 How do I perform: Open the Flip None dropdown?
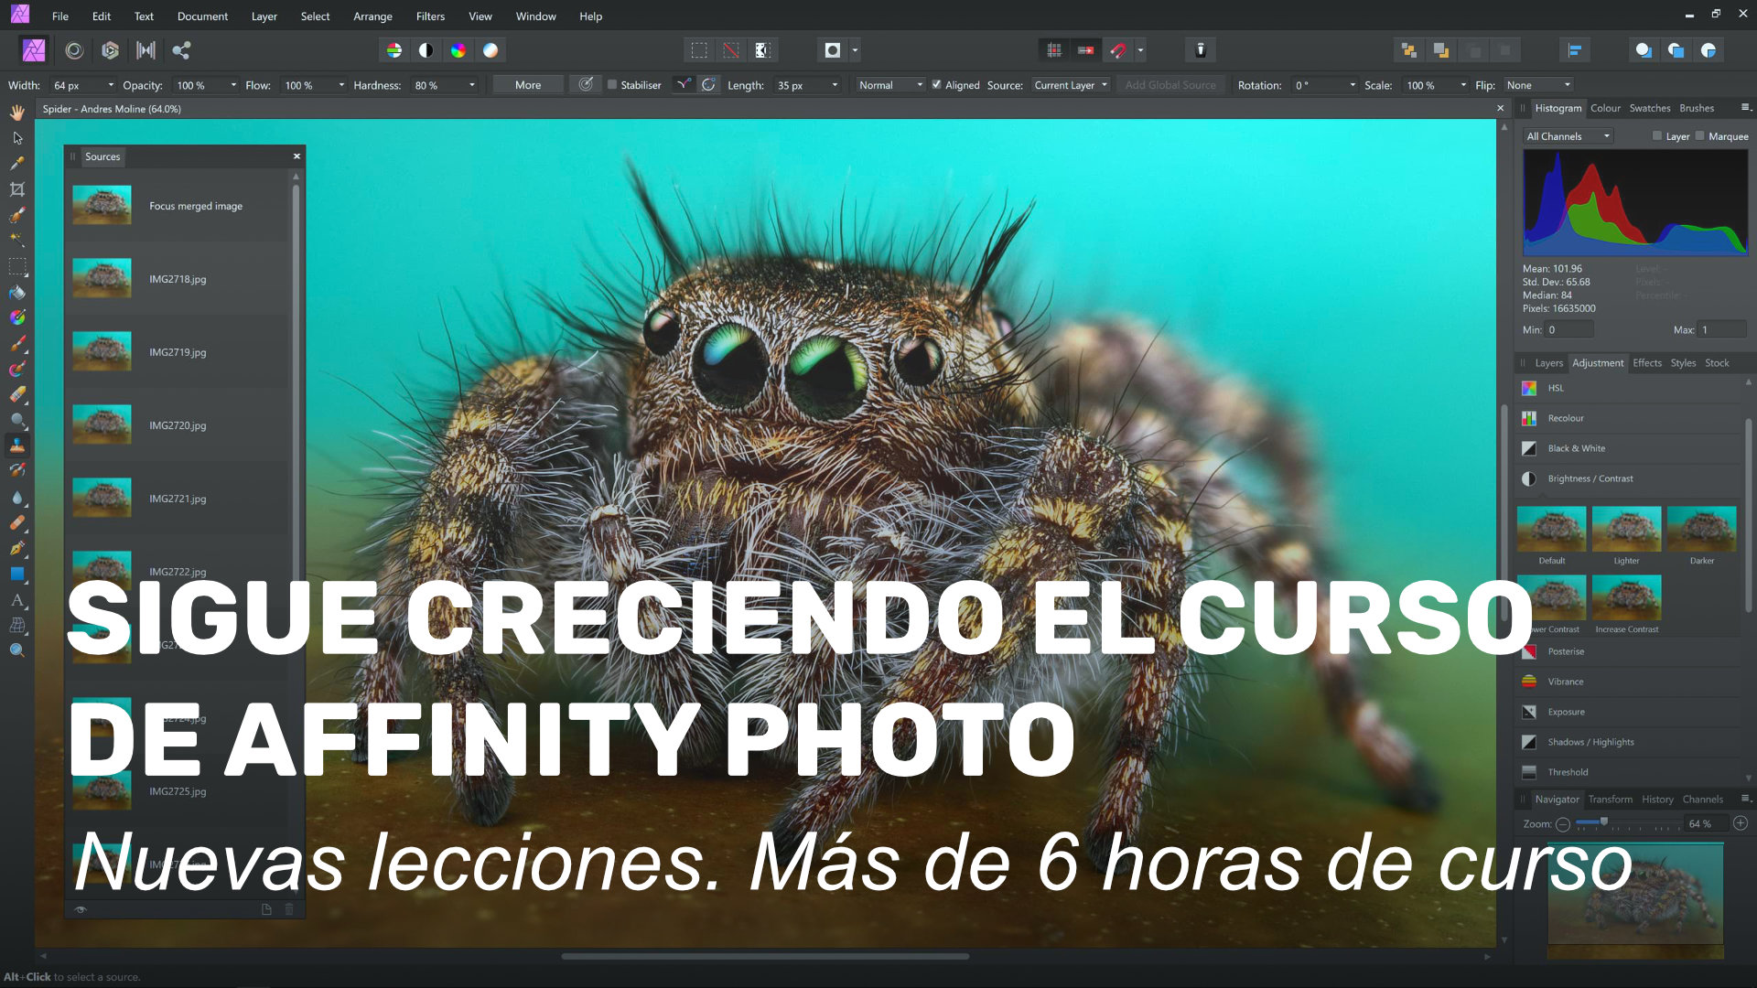tap(1539, 85)
